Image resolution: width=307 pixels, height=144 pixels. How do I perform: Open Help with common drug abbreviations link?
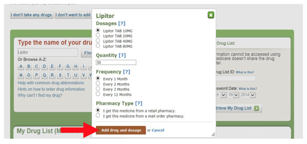pyautogui.click(x=51, y=83)
